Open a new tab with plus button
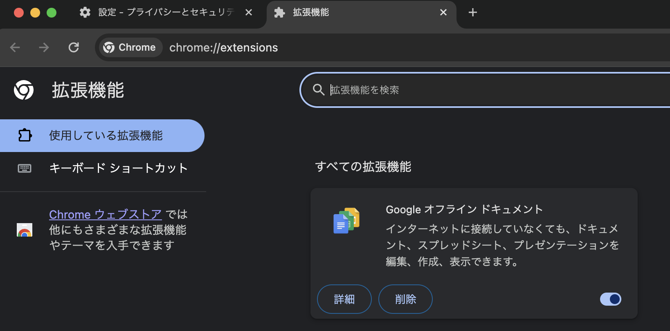670x331 pixels. click(473, 12)
